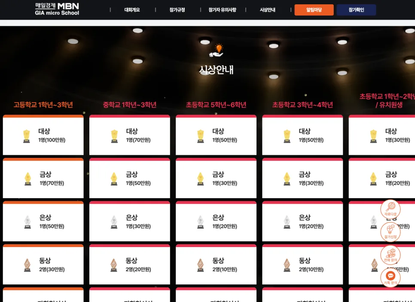Click the 초등학교 3학년~4학년 column heading
Screen dimensions: 415x302
(x=302, y=105)
